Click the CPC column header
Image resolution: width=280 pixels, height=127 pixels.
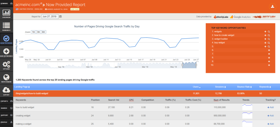[x=131, y=100]
